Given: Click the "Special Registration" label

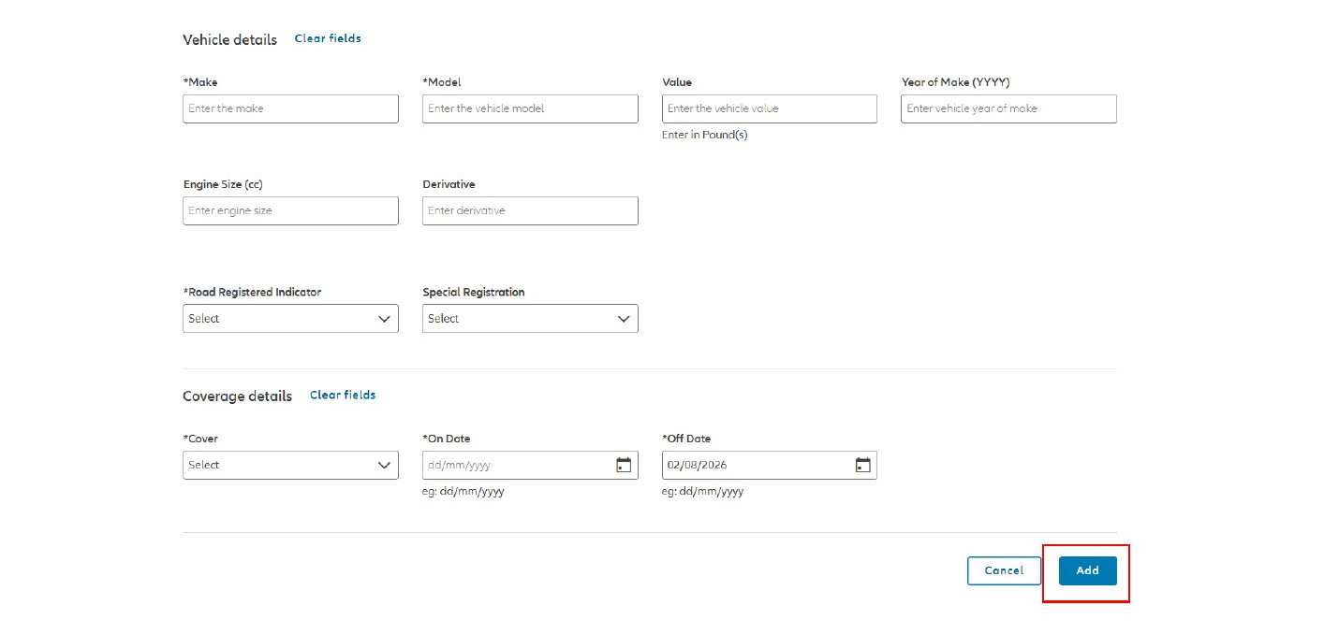Looking at the screenshot, I should (474, 292).
